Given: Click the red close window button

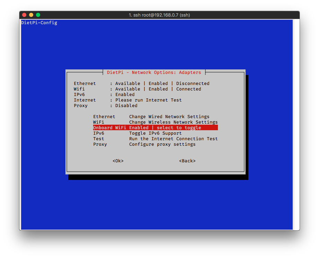Looking at the screenshot, I should click(24, 15).
